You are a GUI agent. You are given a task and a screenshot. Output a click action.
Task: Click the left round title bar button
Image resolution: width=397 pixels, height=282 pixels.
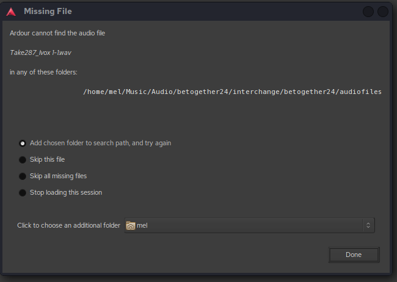click(368, 12)
